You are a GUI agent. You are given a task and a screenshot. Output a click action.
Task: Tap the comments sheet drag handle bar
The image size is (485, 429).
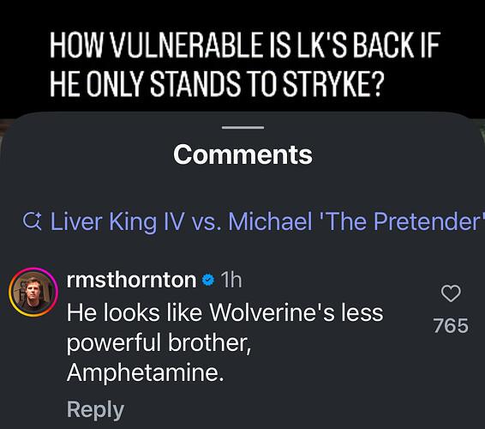[242, 127]
